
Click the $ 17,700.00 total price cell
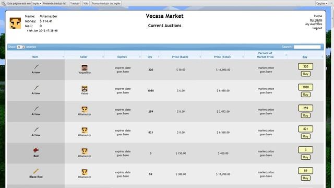coord(223,174)
